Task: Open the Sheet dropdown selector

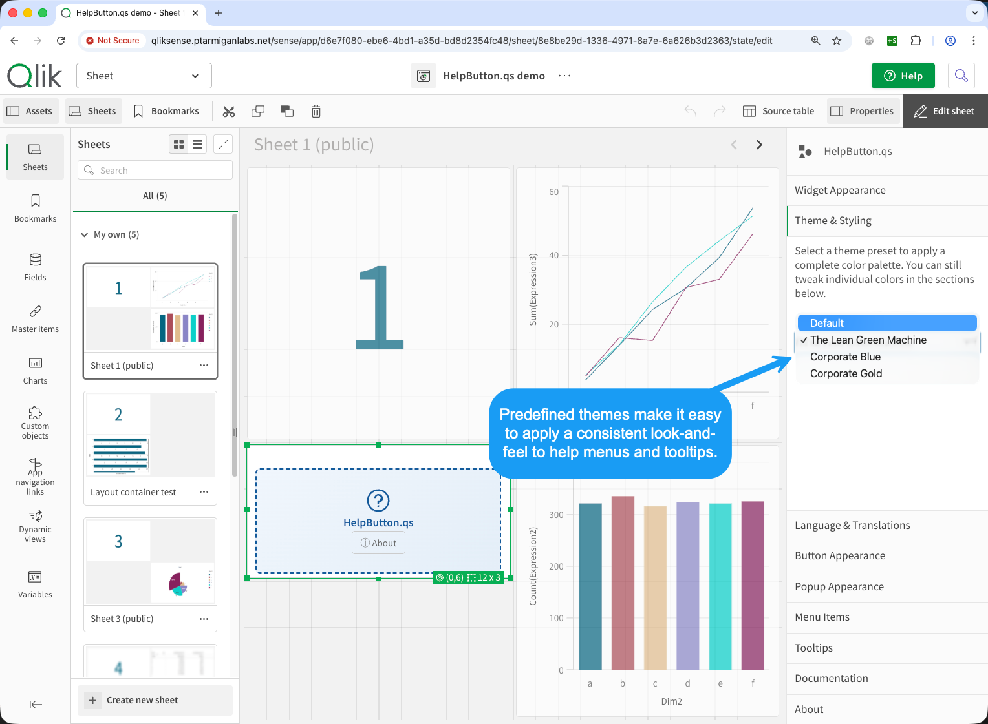Action: 144,76
